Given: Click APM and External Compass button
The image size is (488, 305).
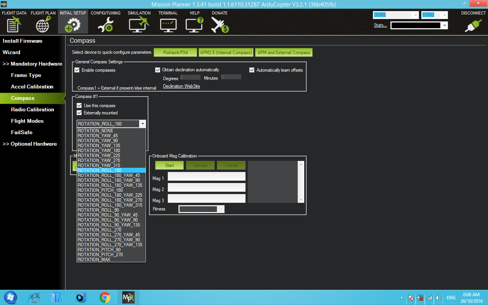Looking at the screenshot, I should [284, 53].
